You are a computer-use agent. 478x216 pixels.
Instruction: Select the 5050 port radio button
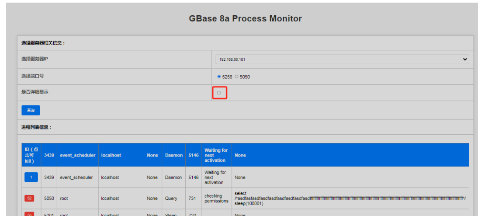(236, 77)
